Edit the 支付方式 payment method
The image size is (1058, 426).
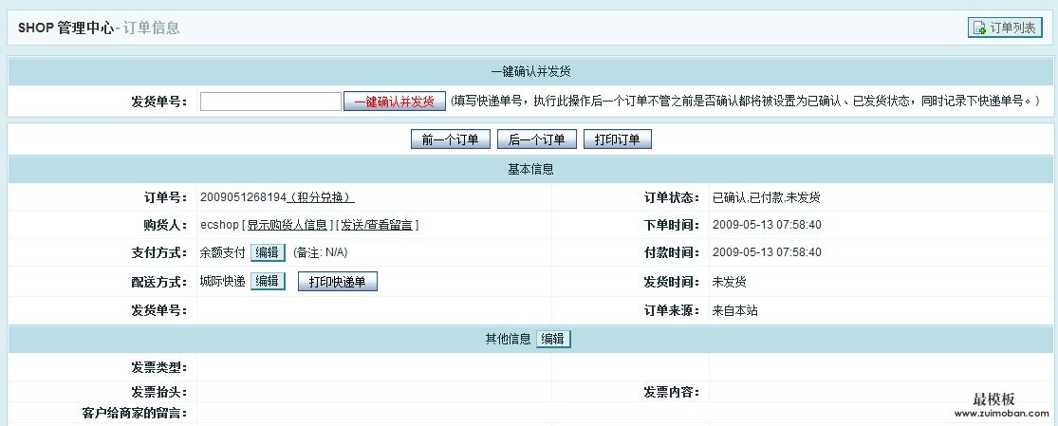point(268,252)
